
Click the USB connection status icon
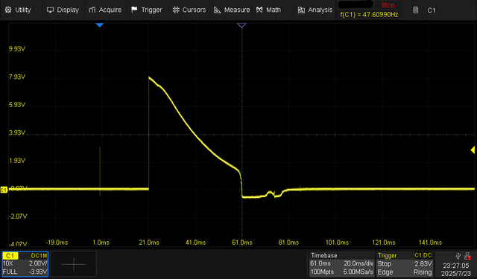(x=458, y=256)
